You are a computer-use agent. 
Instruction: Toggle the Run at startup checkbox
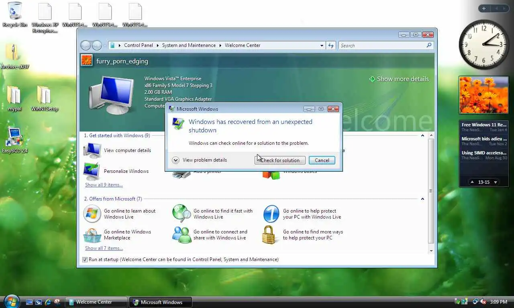pos(85,259)
